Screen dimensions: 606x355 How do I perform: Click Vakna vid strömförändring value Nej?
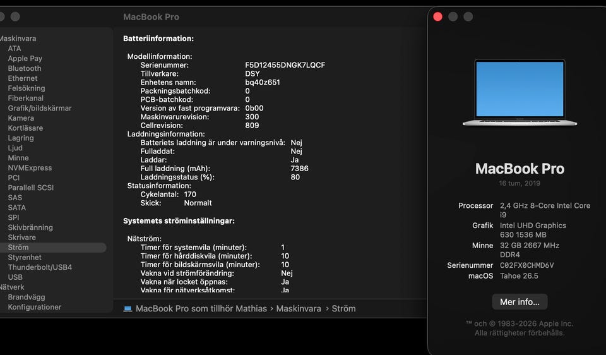[287, 274]
